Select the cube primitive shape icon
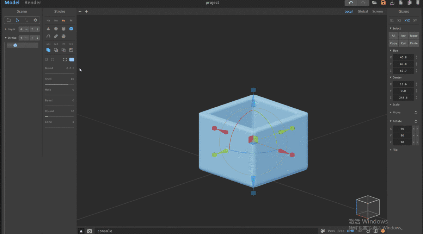The height and width of the screenshot is (234, 423). pos(71,29)
